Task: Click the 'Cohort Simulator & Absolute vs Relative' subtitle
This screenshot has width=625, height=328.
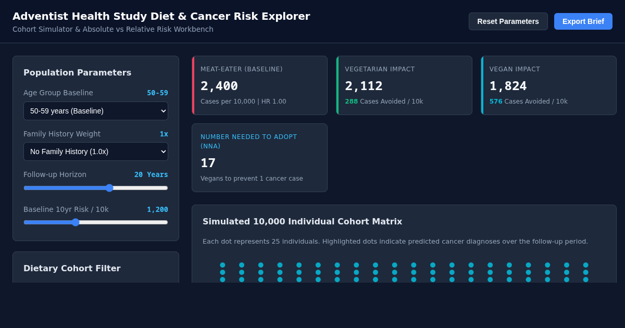Action: click(113, 29)
